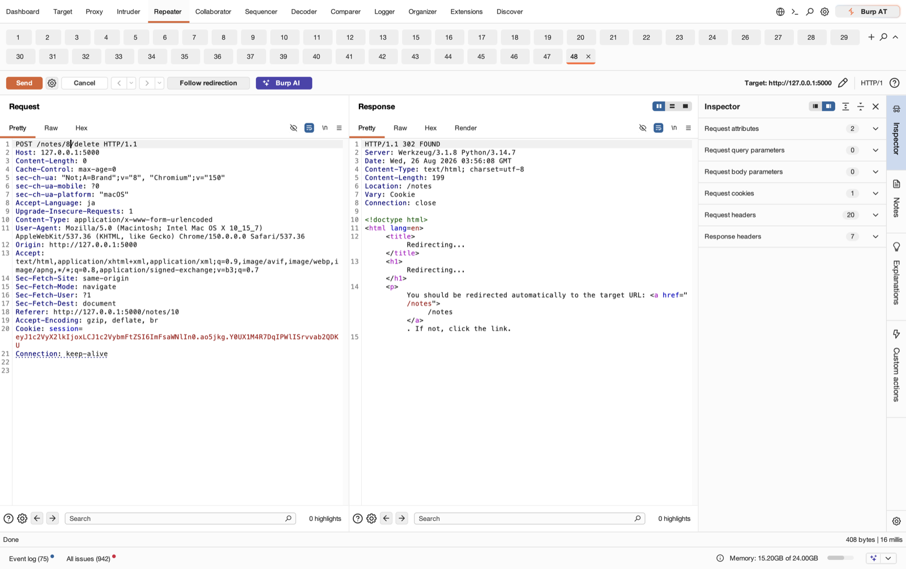
Task: Open Custom actions side panel
Action: pos(896,366)
